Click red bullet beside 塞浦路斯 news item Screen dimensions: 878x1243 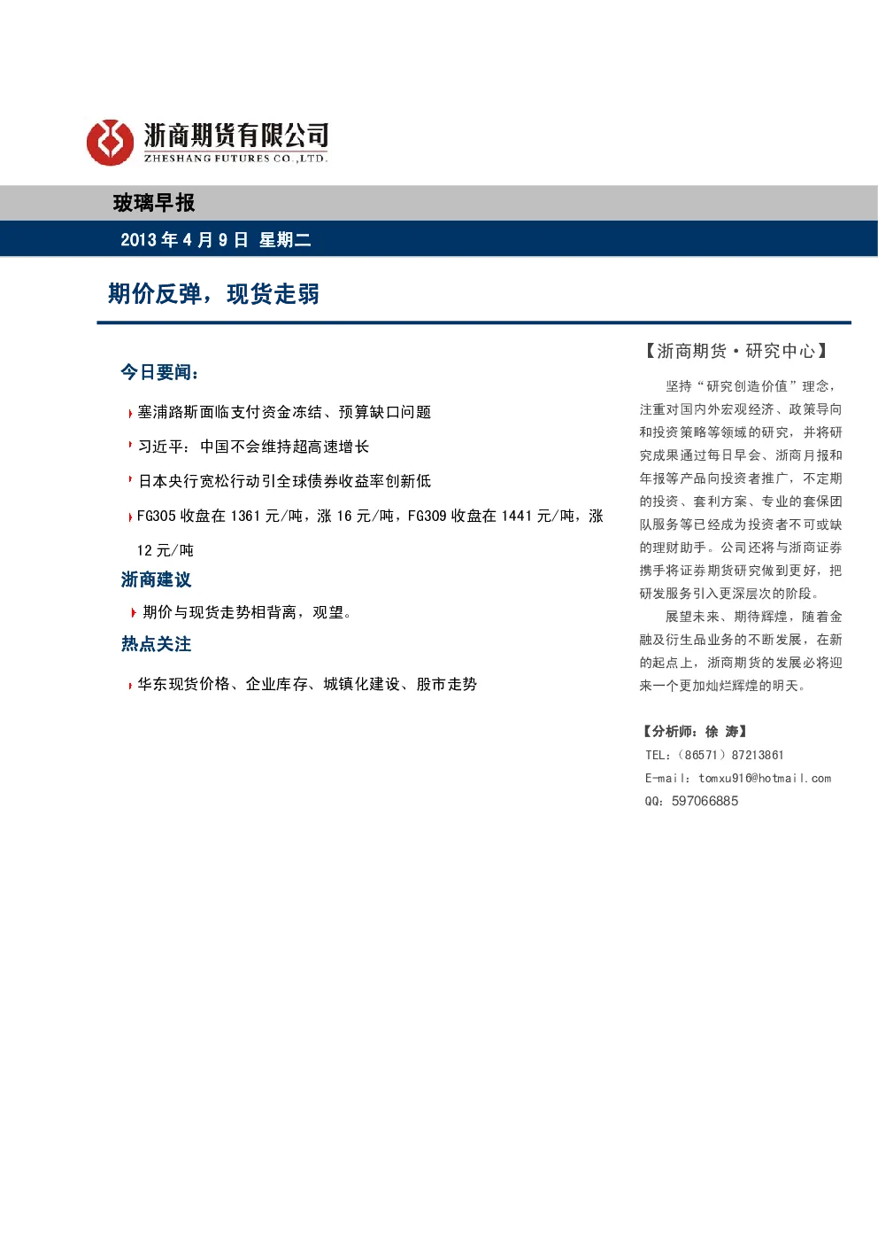(130, 413)
